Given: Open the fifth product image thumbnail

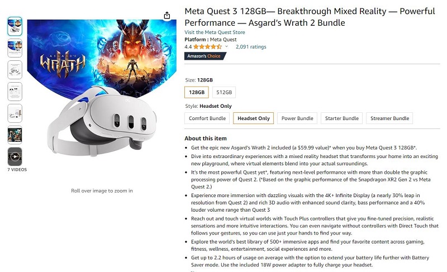Looking at the screenshot, I should click(15, 113).
